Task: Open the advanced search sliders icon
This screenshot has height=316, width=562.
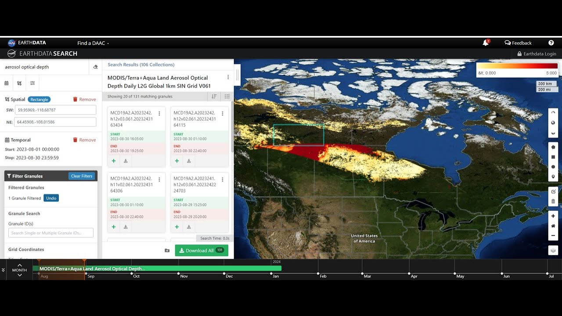Action: 32,83
